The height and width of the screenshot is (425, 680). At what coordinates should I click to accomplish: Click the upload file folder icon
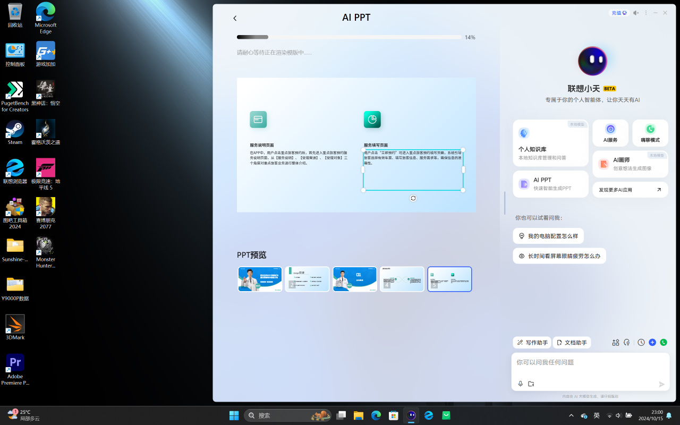pos(531,384)
